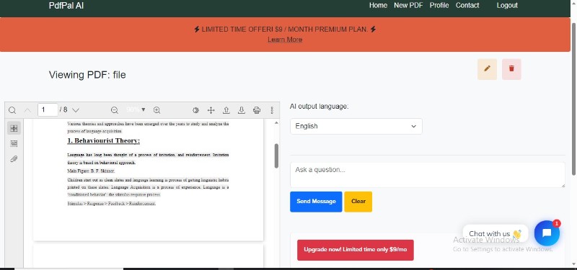Open the 90% zoom level dropdown

[x=136, y=110]
